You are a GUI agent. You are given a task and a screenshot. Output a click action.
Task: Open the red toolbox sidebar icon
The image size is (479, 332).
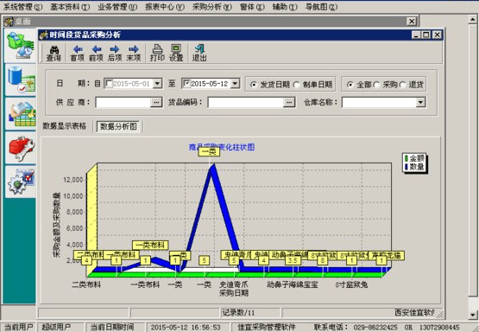(21, 148)
